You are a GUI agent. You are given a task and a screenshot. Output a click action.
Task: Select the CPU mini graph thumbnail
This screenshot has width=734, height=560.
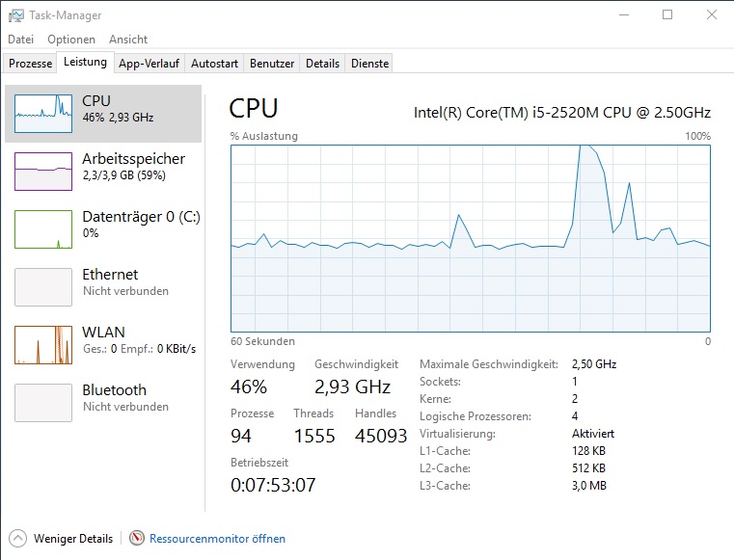(43, 114)
